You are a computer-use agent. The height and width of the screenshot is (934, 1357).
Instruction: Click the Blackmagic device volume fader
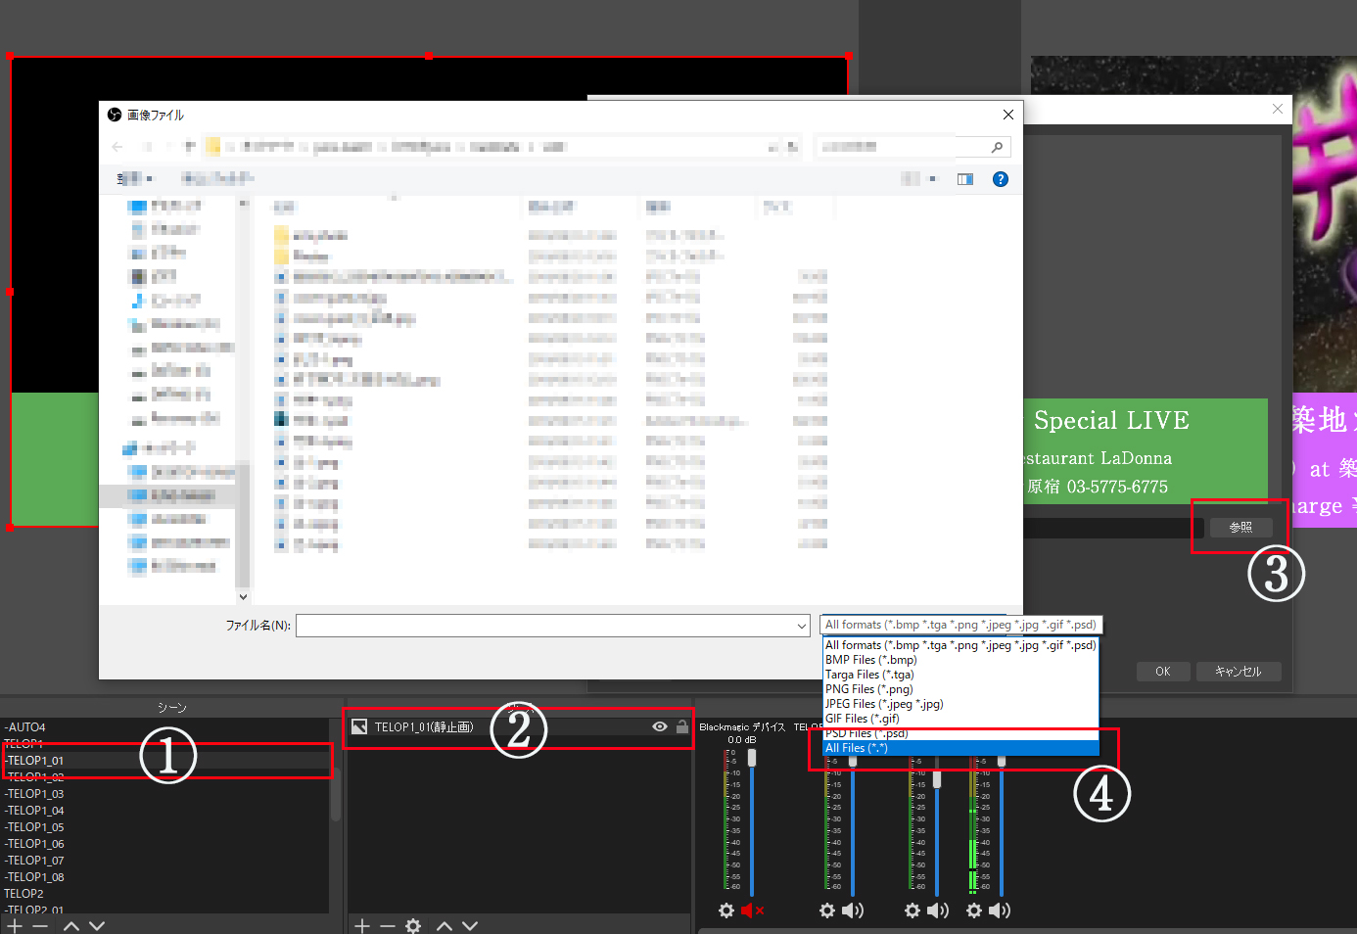(x=752, y=758)
